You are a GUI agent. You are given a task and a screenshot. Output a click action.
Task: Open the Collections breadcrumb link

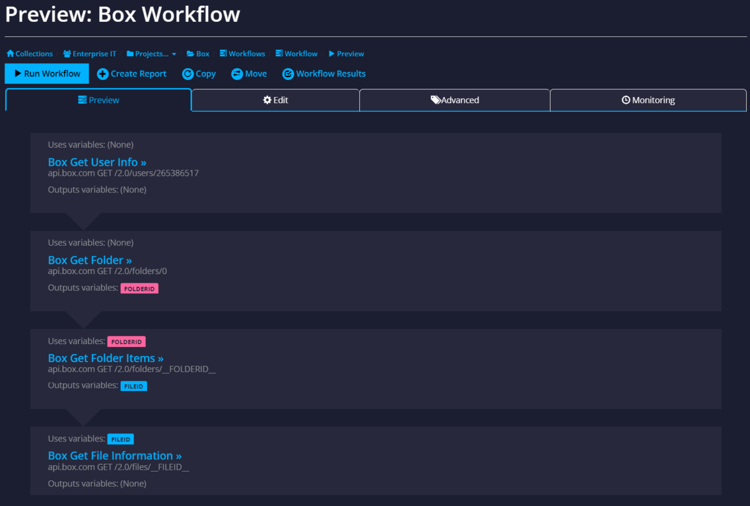pos(34,54)
